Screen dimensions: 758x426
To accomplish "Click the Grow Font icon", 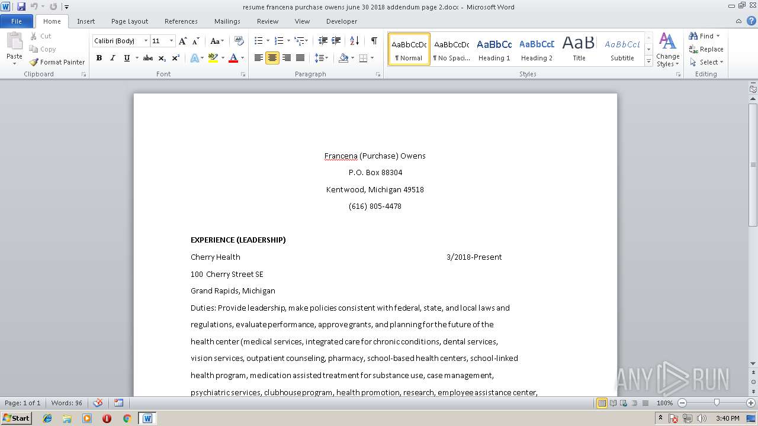I will (183, 41).
